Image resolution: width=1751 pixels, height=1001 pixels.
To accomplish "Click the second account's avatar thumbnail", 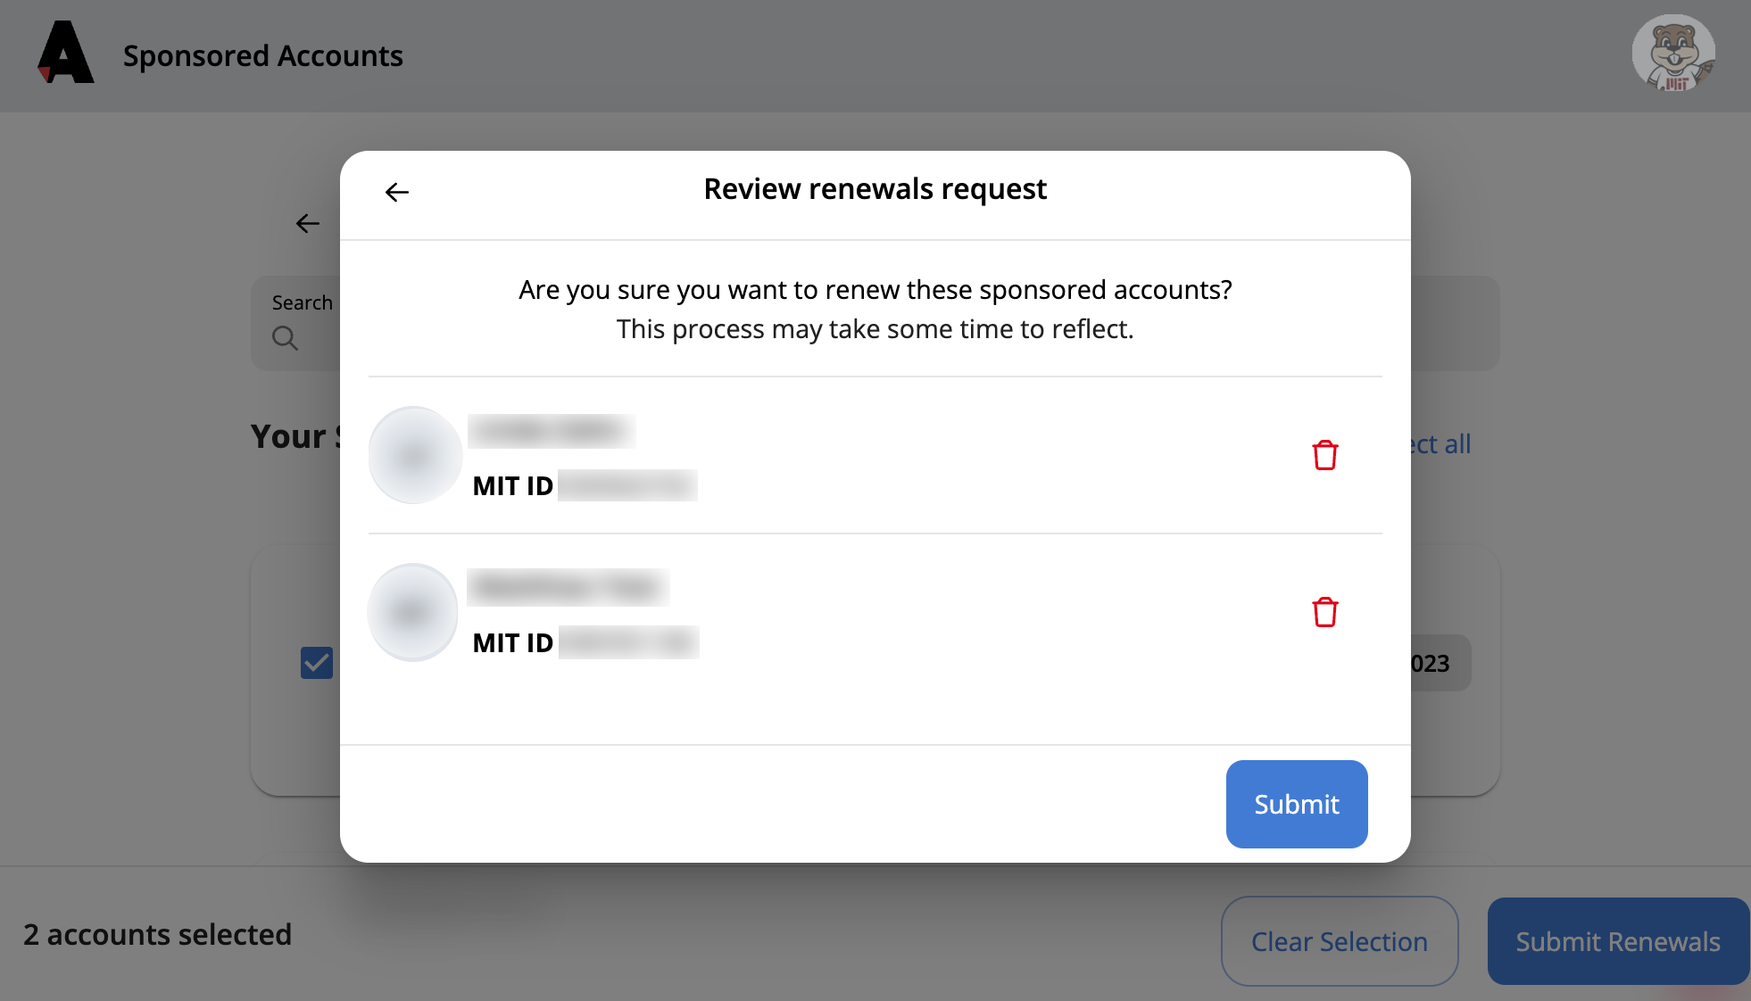I will point(412,612).
